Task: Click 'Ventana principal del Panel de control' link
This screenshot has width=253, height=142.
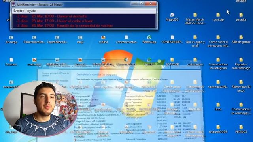Action: point(55,74)
